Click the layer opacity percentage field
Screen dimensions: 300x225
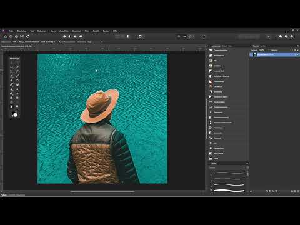(262, 50)
